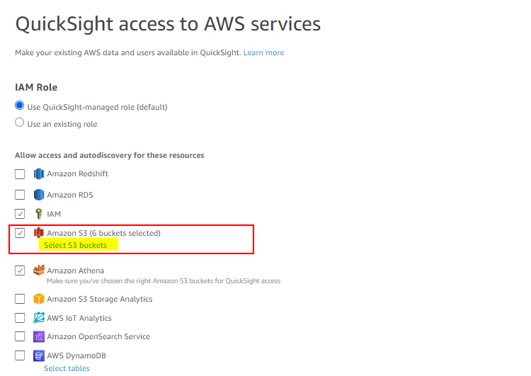Screen dimensions: 531x376
Task: Enable the Amazon Redshift checkbox
Action: (20, 174)
